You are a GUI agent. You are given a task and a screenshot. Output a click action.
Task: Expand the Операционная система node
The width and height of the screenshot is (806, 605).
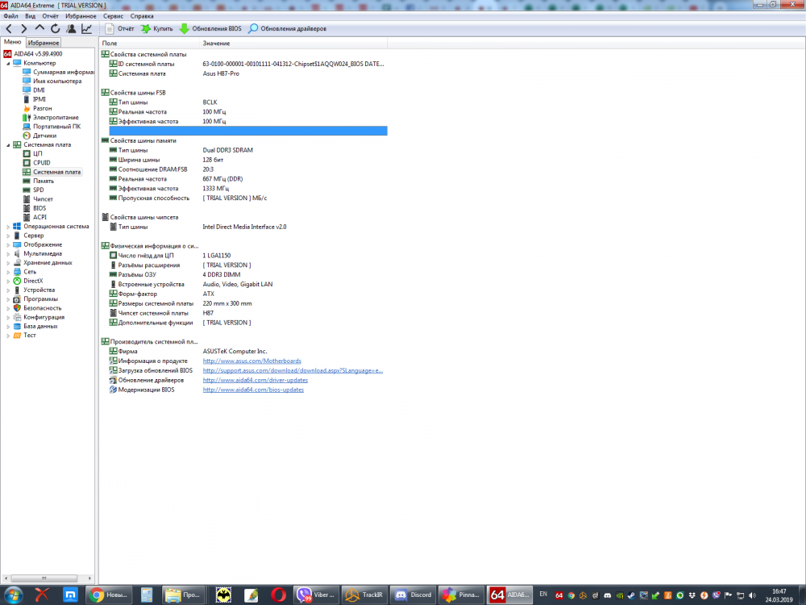[8, 227]
